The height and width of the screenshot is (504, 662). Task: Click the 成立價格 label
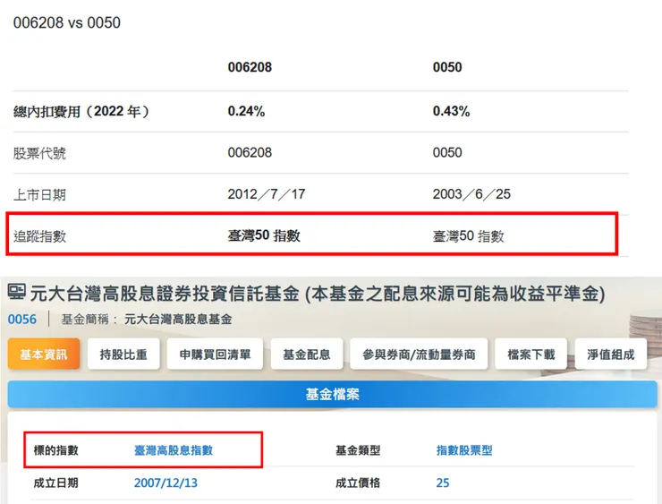coord(358,483)
